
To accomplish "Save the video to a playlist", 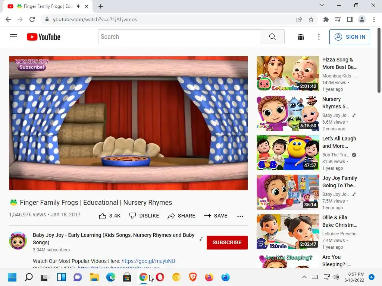I will point(216,216).
